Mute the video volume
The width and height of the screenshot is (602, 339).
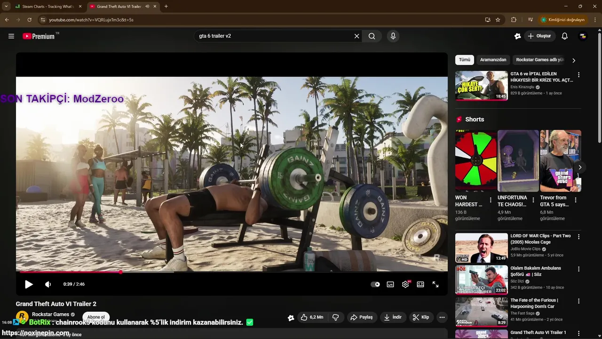coord(48,284)
